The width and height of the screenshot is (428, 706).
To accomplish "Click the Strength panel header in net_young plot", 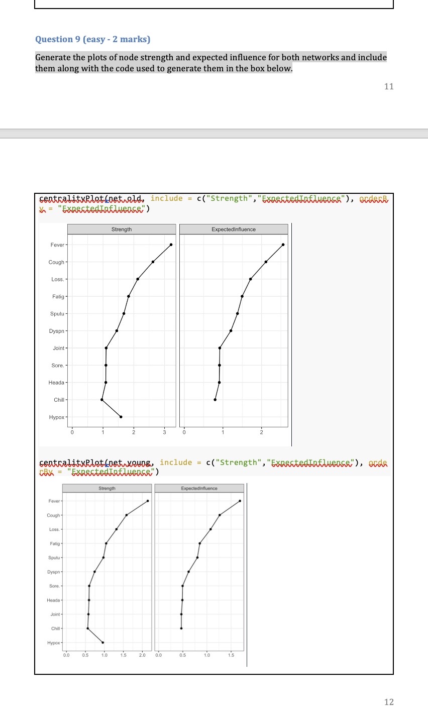I will click(107, 488).
